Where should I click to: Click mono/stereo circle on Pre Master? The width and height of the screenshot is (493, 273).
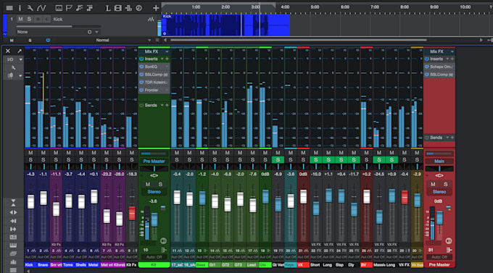[x=449, y=240]
